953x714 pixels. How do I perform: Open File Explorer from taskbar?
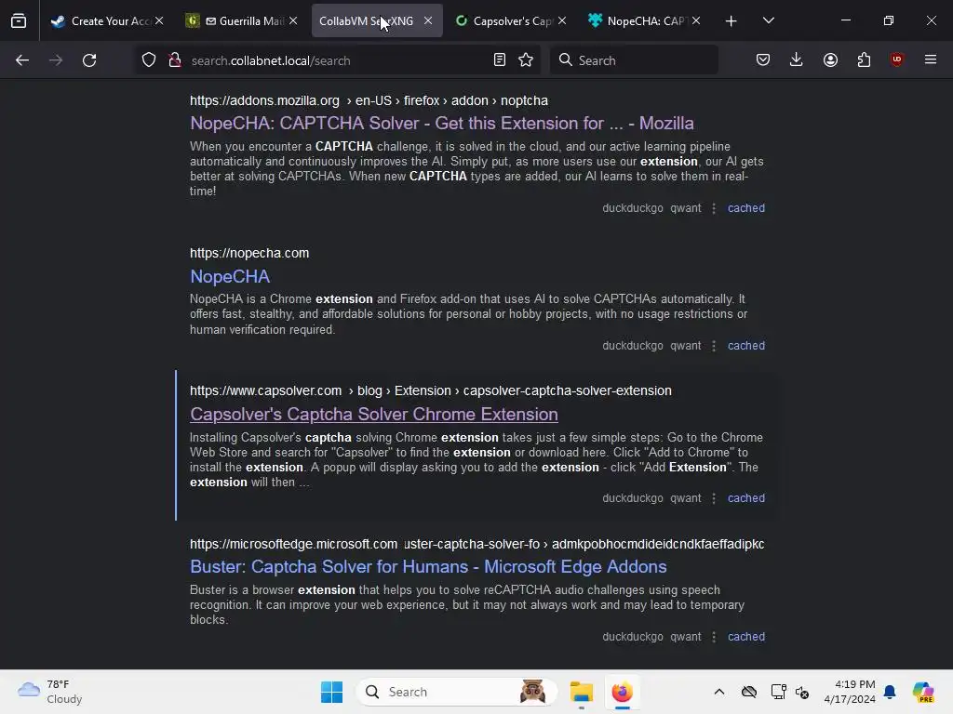click(581, 692)
